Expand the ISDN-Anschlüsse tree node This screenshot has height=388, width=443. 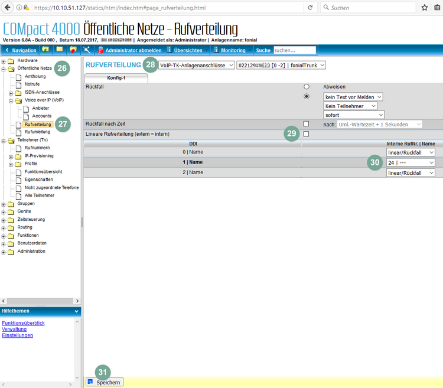[x=11, y=93]
